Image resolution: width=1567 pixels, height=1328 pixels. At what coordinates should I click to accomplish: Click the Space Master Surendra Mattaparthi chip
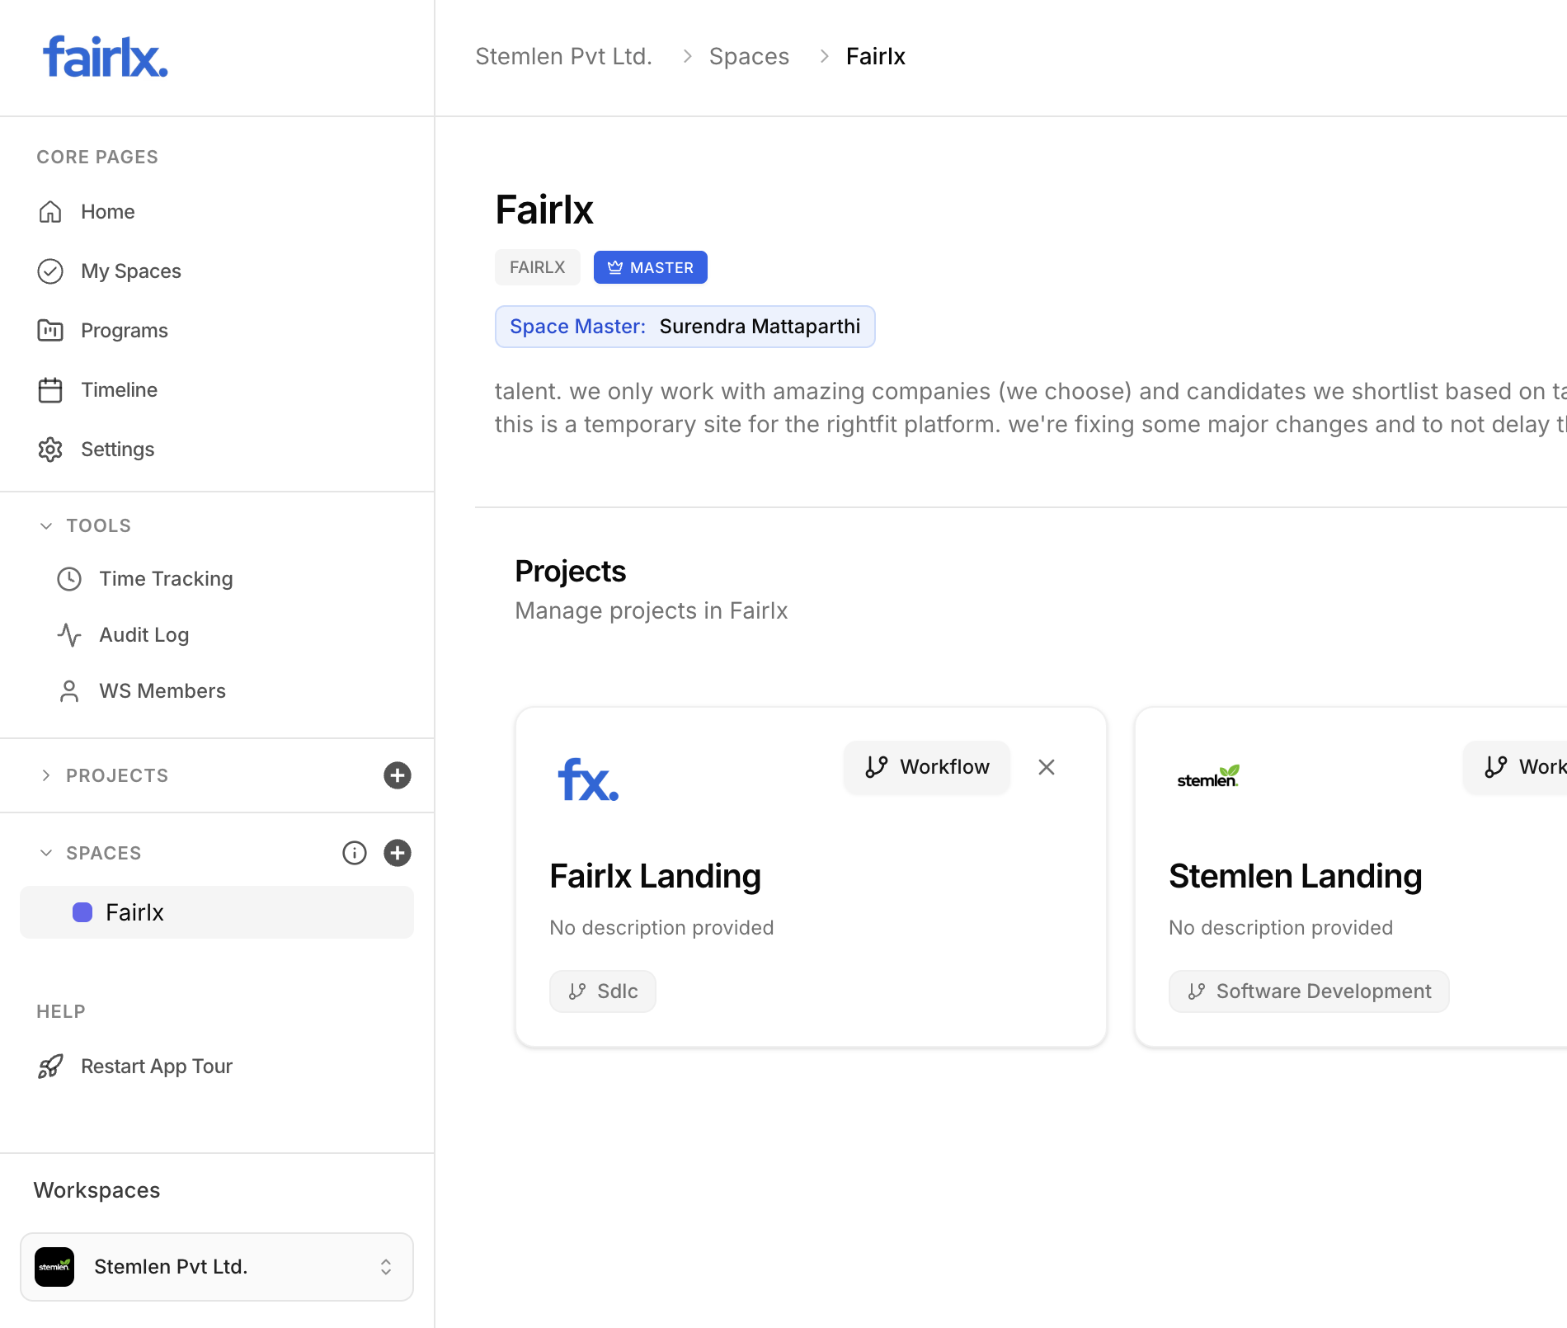[x=685, y=327]
